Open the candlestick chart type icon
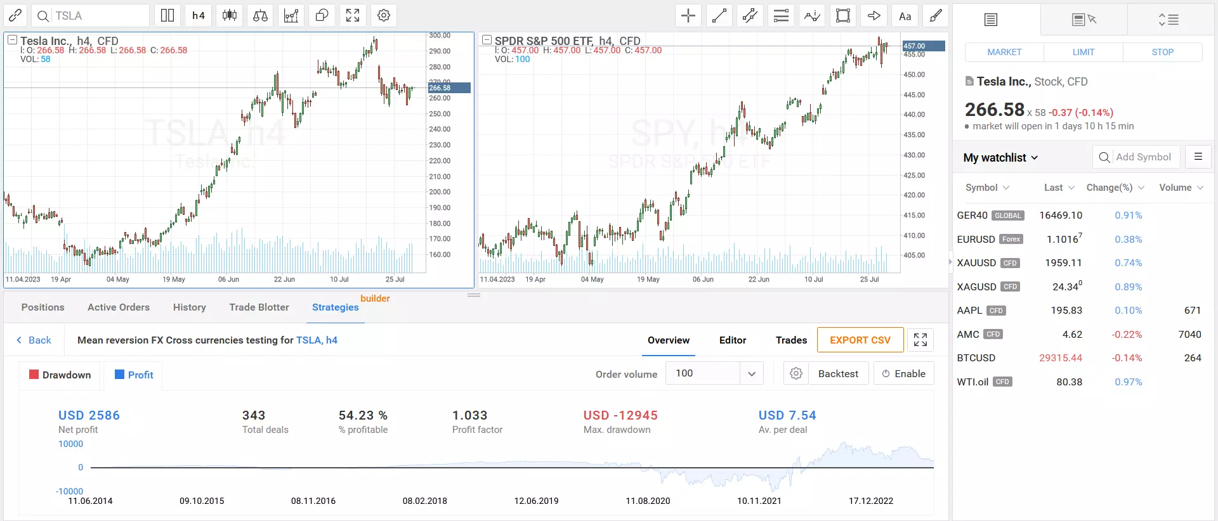The width and height of the screenshot is (1218, 521). [x=230, y=16]
